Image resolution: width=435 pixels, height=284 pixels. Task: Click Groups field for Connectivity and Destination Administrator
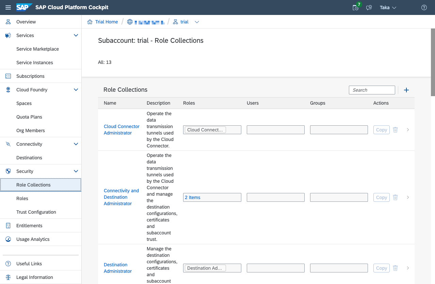pyautogui.click(x=339, y=197)
